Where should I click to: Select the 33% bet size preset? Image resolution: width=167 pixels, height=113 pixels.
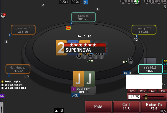click(x=132, y=91)
